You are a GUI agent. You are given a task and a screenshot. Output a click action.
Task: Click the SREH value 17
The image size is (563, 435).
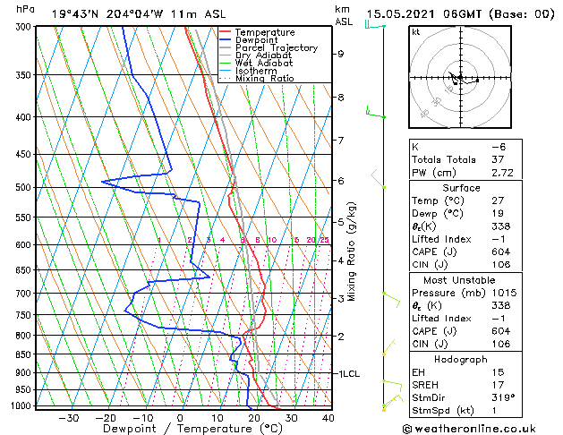(x=498, y=385)
